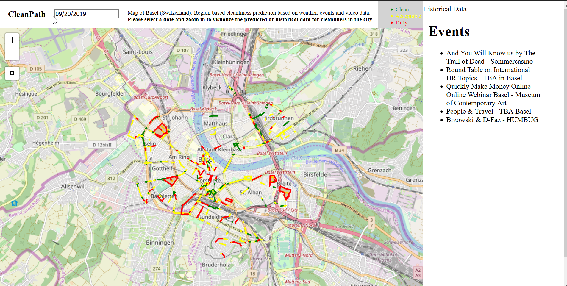Click the Bruderholz label on map

click(216, 265)
